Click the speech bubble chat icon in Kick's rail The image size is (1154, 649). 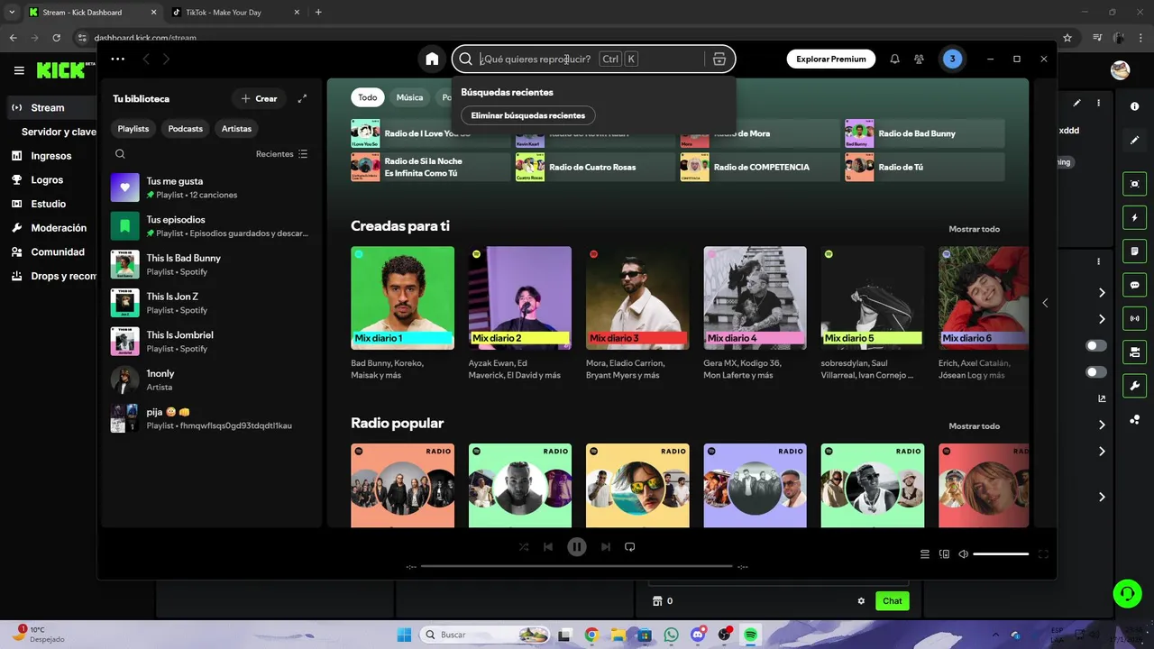click(1134, 285)
